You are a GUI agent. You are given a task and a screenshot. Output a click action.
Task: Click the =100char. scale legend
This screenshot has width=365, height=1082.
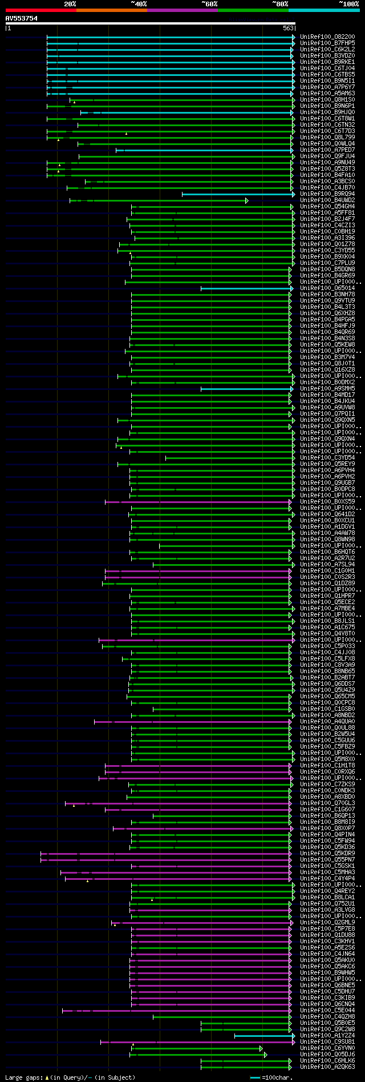tap(271, 1077)
